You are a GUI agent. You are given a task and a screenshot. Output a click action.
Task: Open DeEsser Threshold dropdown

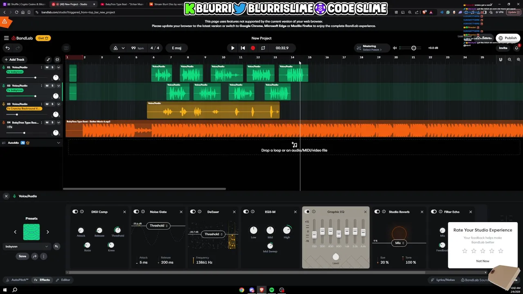click(213, 234)
